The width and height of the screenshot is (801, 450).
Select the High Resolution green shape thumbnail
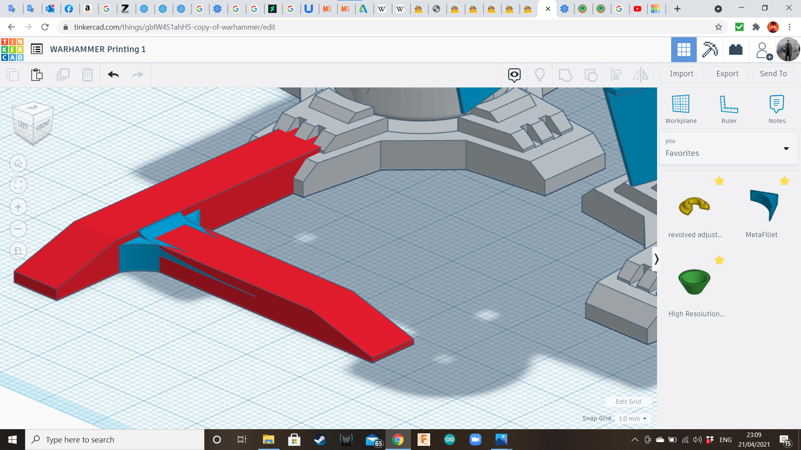(694, 282)
